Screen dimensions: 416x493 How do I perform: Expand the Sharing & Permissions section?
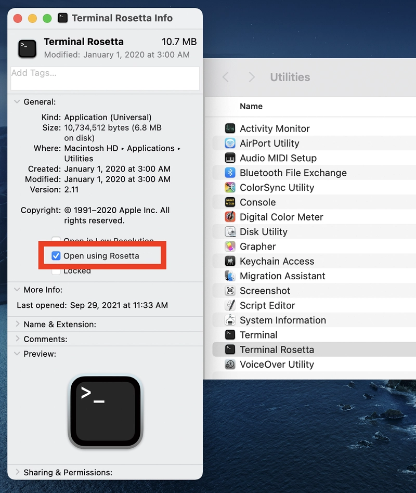point(18,472)
